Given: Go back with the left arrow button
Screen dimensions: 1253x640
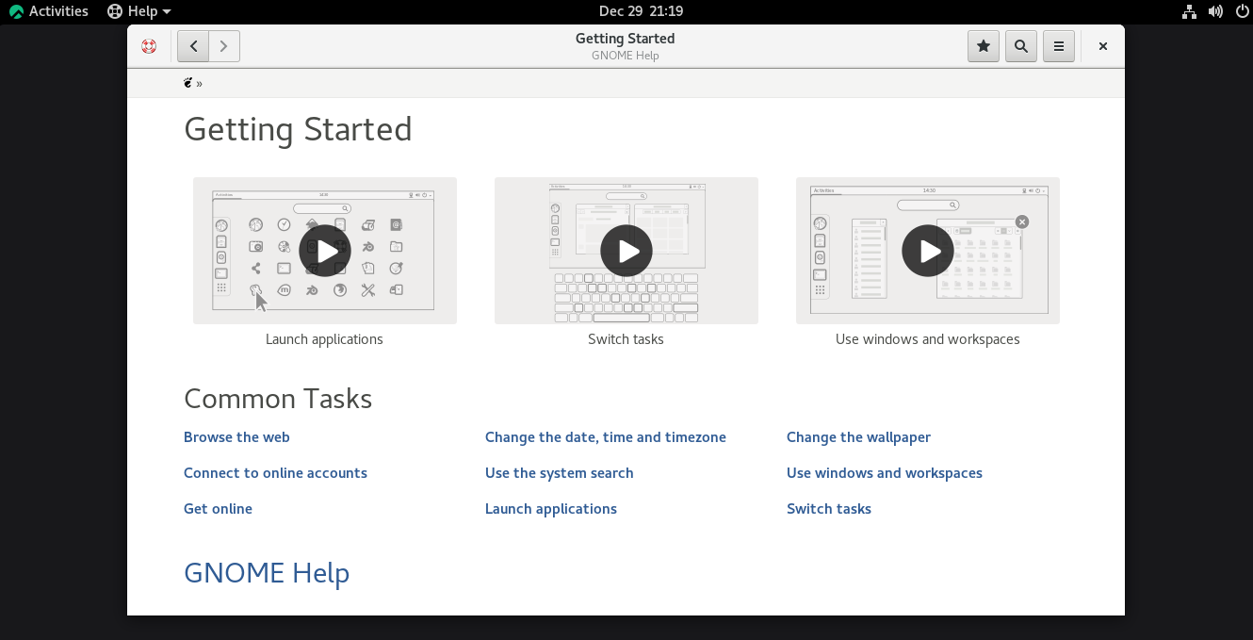Looking at the screenshot, I should [x=193, y=46].
